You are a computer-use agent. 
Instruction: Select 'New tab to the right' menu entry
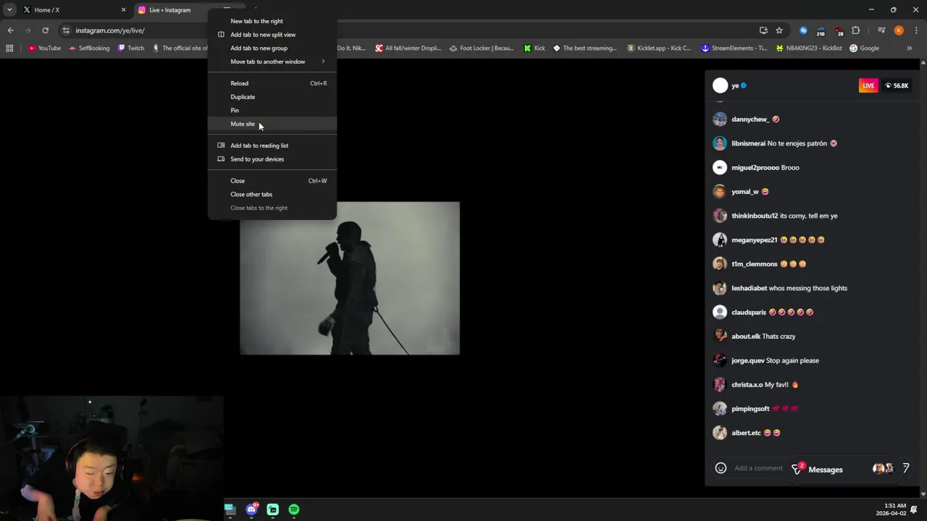[x=272, y=21]
